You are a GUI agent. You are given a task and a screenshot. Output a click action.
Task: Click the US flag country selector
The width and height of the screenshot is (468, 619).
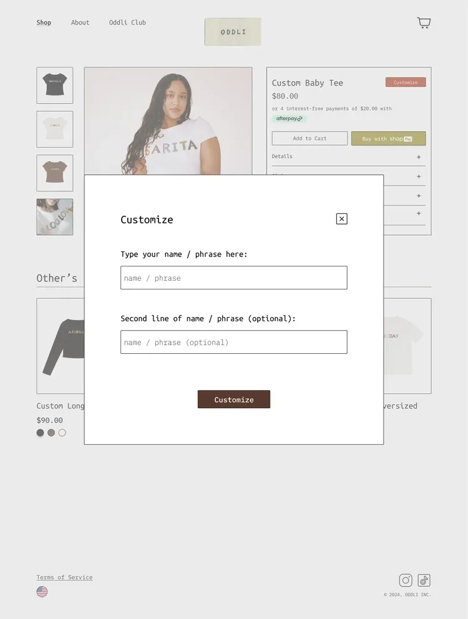click(x=42, y=592)
